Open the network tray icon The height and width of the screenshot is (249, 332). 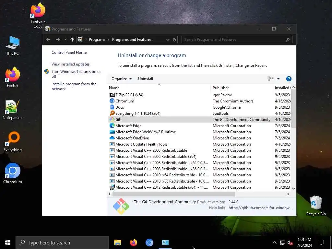tap(282, 243)
